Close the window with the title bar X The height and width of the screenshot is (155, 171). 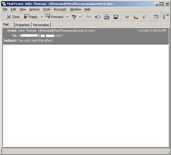167,4
